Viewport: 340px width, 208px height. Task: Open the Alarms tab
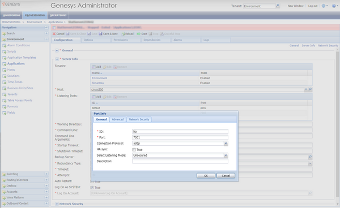point(186,40)
